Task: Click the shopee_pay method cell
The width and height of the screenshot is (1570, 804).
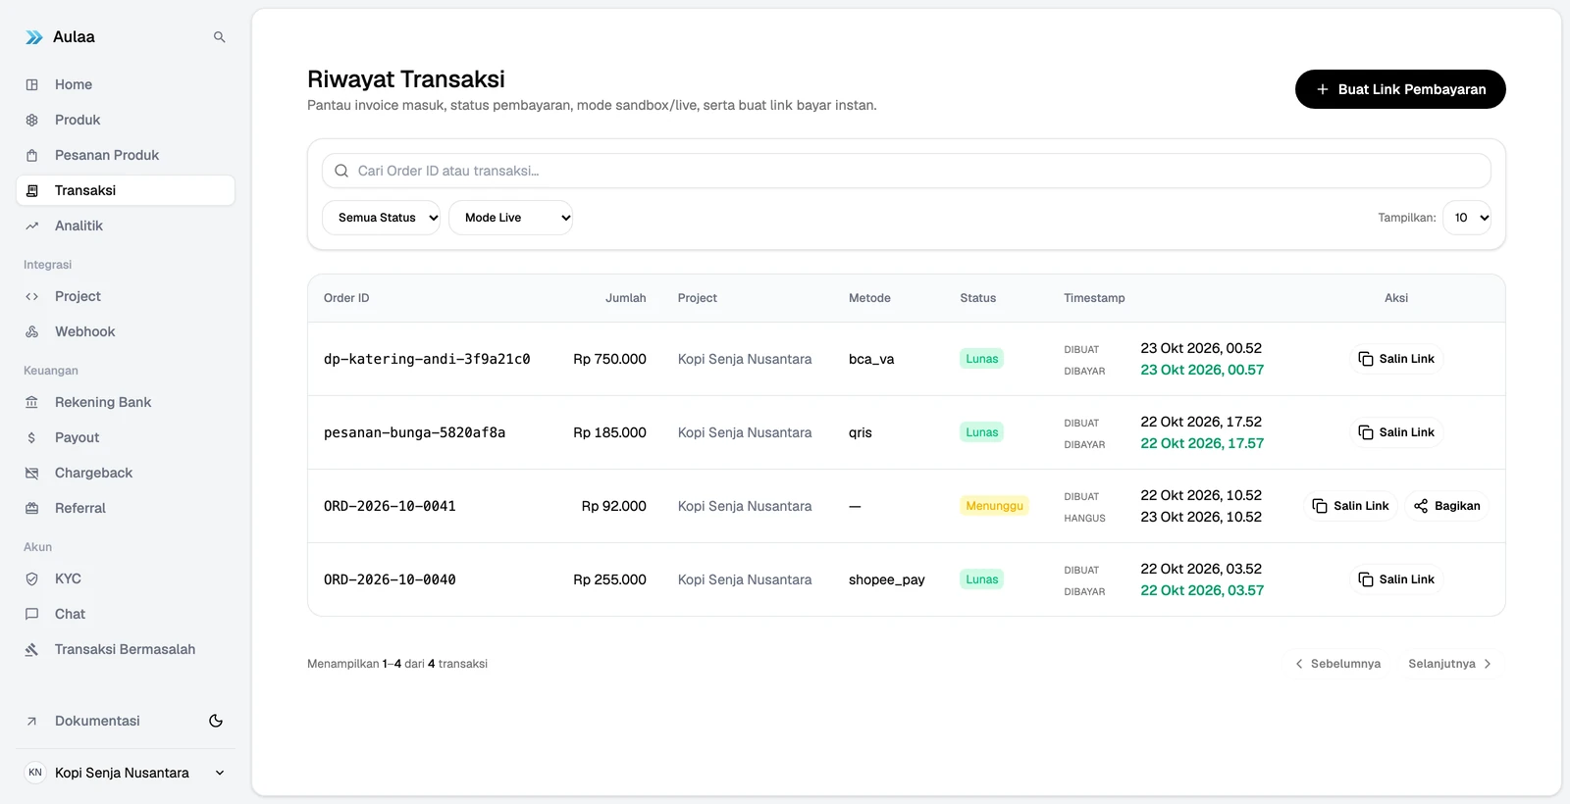Action: coord(887,579)
